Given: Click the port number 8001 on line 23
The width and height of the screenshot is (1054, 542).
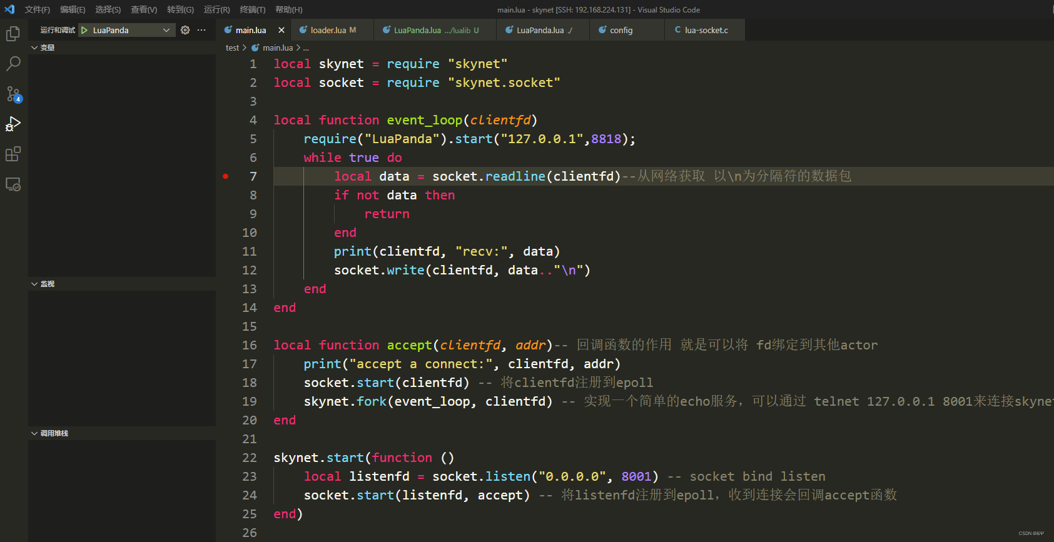Looking at the screenshot, I should coord(636,476).
